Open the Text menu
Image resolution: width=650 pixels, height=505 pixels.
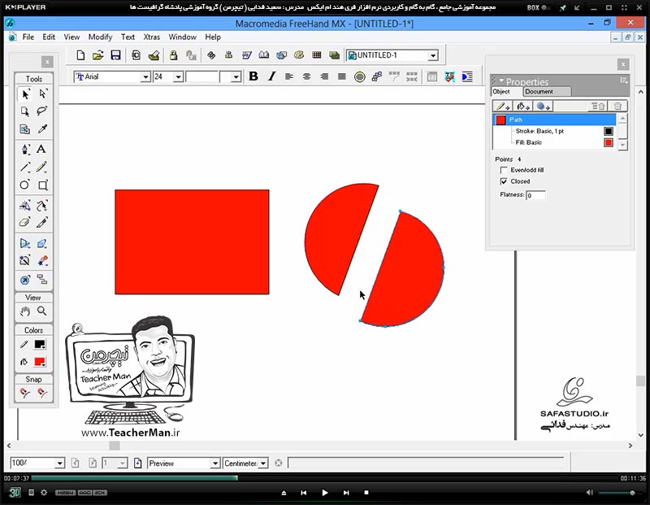(x=128, y=37)
